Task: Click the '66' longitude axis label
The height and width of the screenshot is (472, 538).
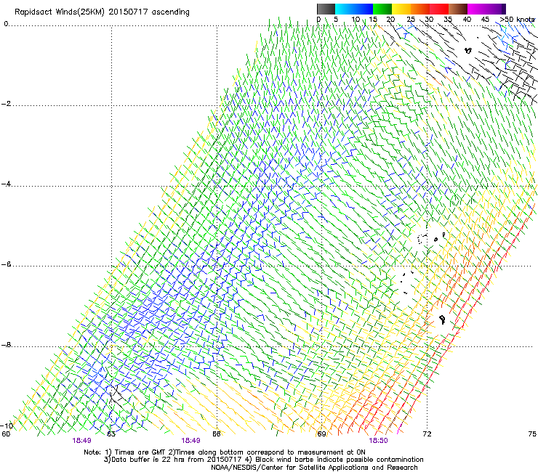Action: coord(216,434)
